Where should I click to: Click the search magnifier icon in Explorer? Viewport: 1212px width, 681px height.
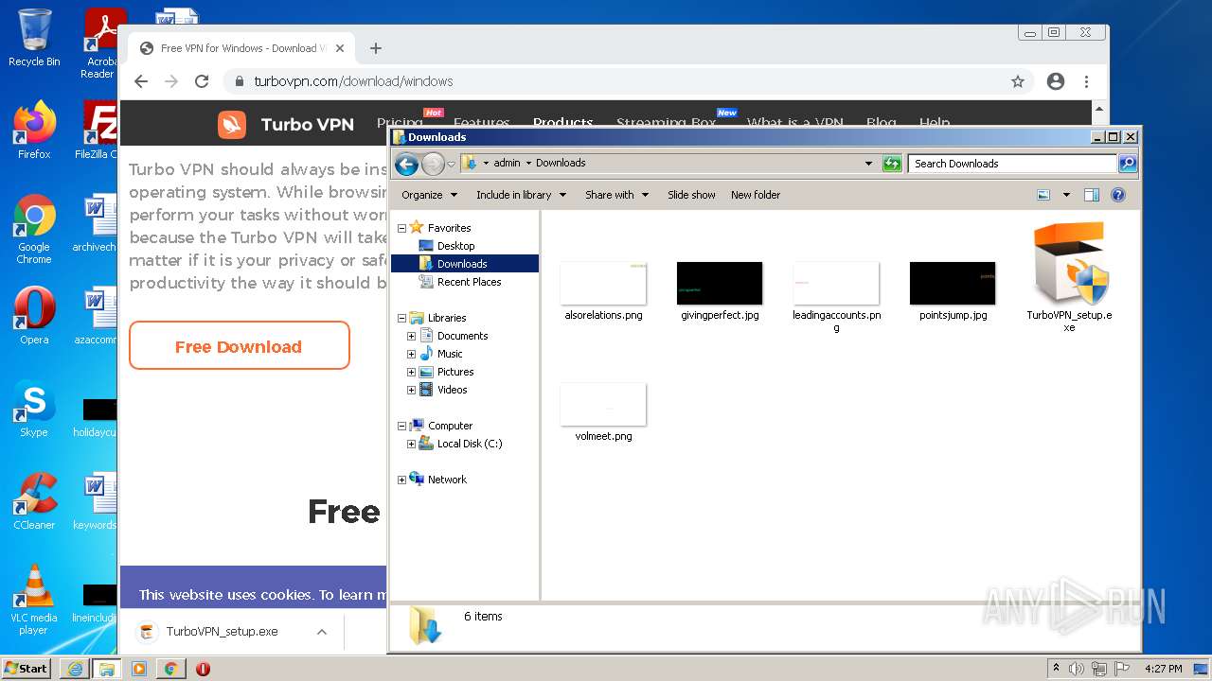1127,164
